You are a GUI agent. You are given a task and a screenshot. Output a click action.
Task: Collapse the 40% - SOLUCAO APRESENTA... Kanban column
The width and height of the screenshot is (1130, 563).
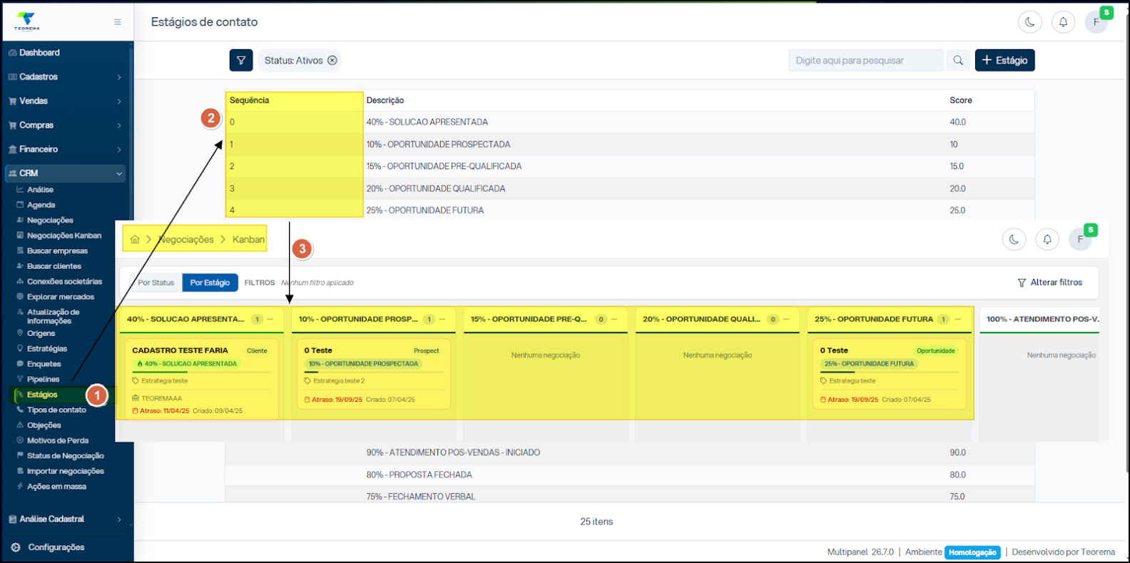(x=270, y=320)
